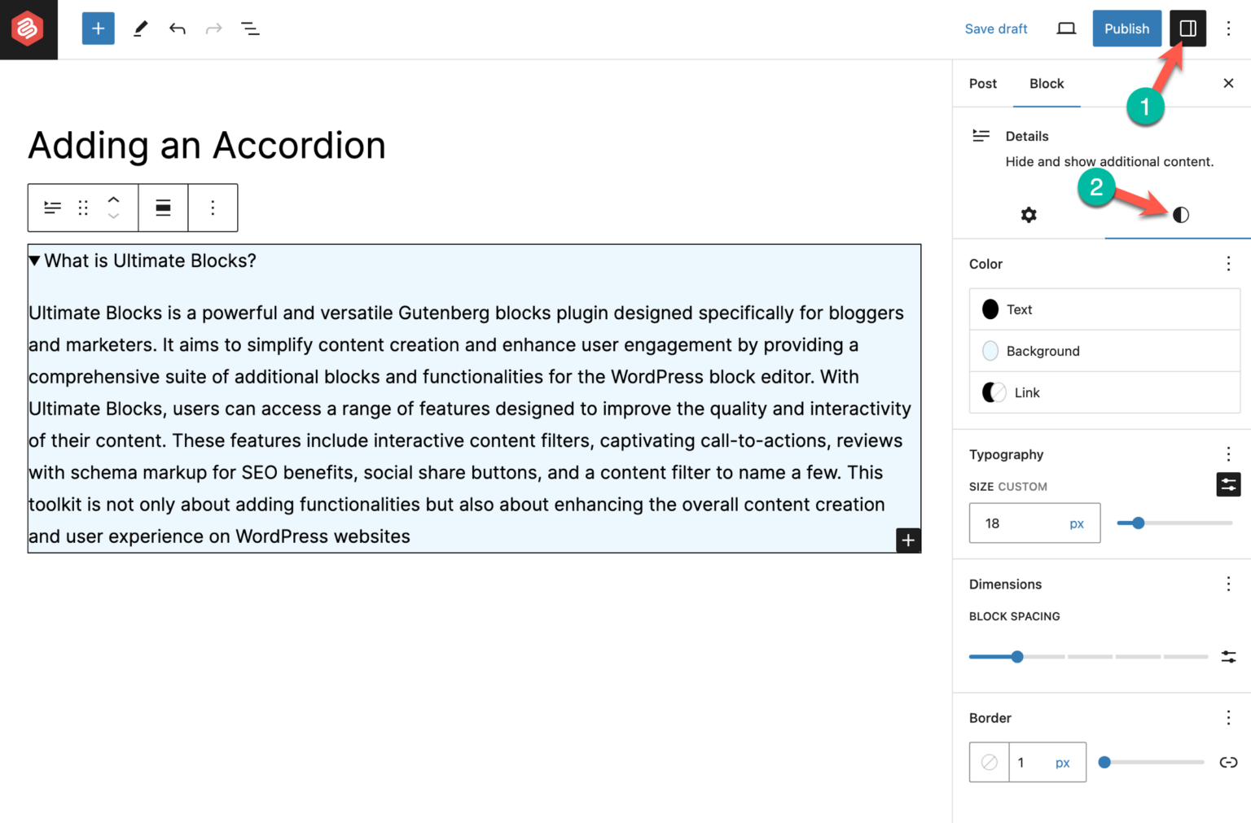Open the block inserter
The width and height of the screenshot is (1251, 823).
tap(98, 28)
